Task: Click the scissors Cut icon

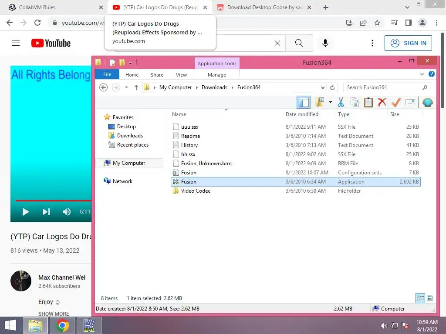Action: click(341, 102)
